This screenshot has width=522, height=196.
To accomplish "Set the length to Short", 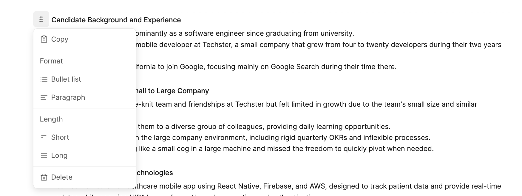I will coord(85,137).
